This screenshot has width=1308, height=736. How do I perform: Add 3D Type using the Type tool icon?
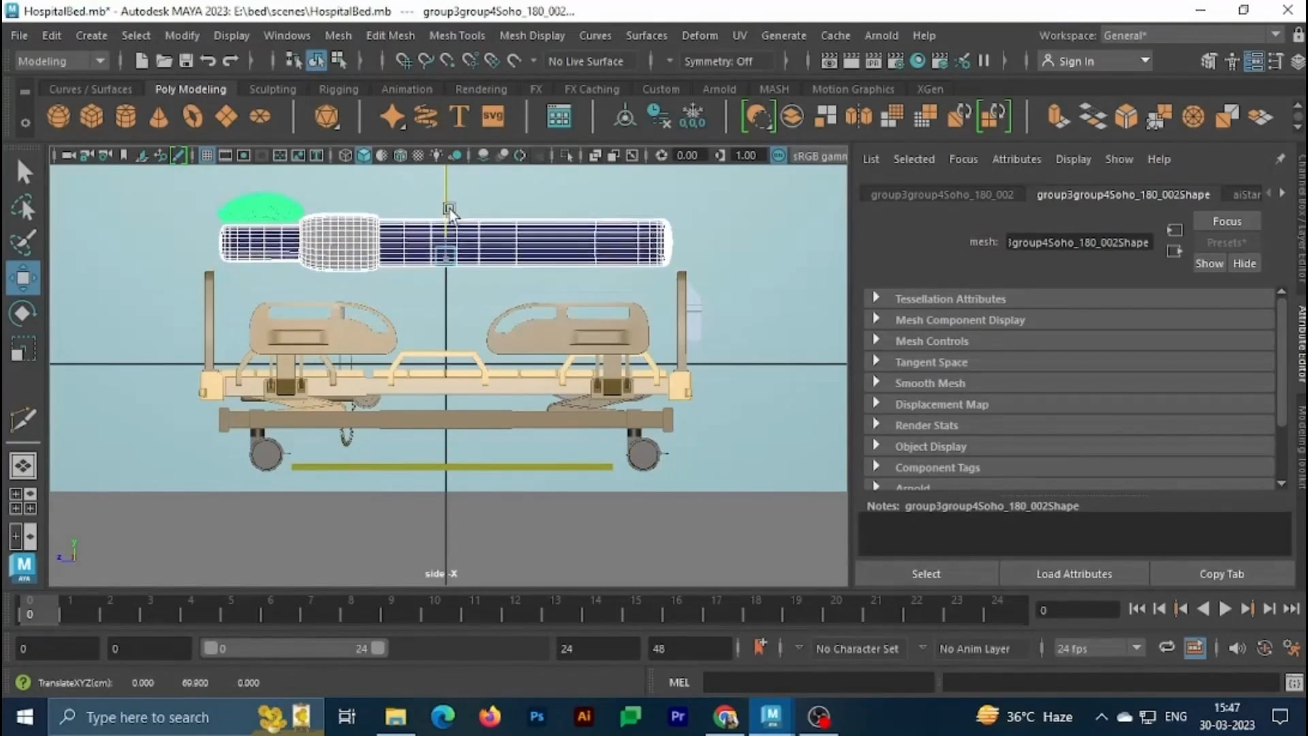click(458, 116)
